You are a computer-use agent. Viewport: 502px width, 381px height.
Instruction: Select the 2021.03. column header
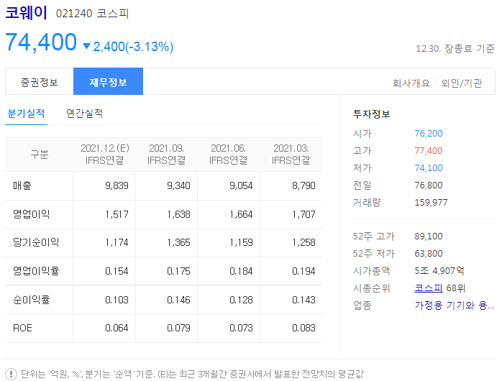pyautogui.click(x=291, y=154)
